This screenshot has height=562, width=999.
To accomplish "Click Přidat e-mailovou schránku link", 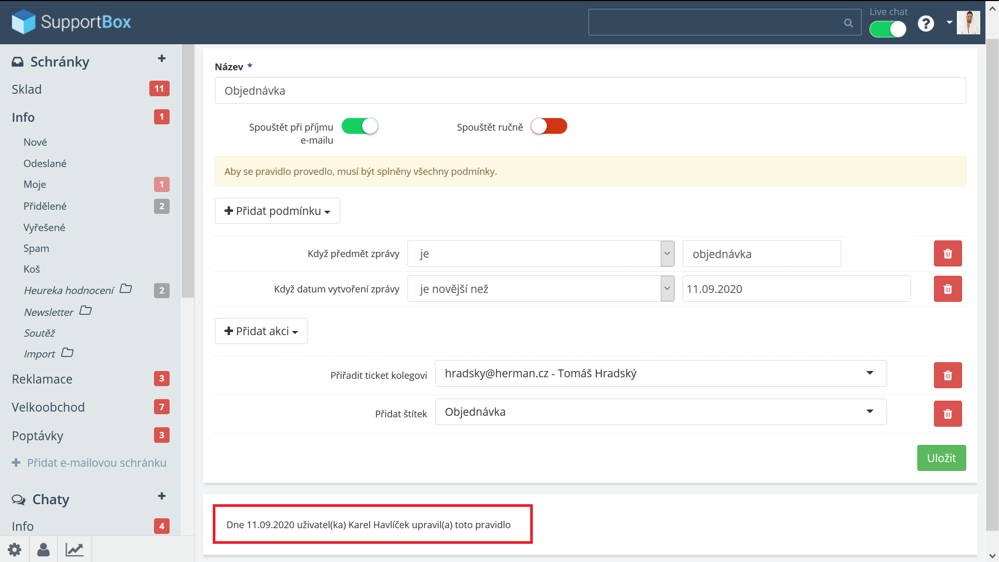I will pos(89,463).
